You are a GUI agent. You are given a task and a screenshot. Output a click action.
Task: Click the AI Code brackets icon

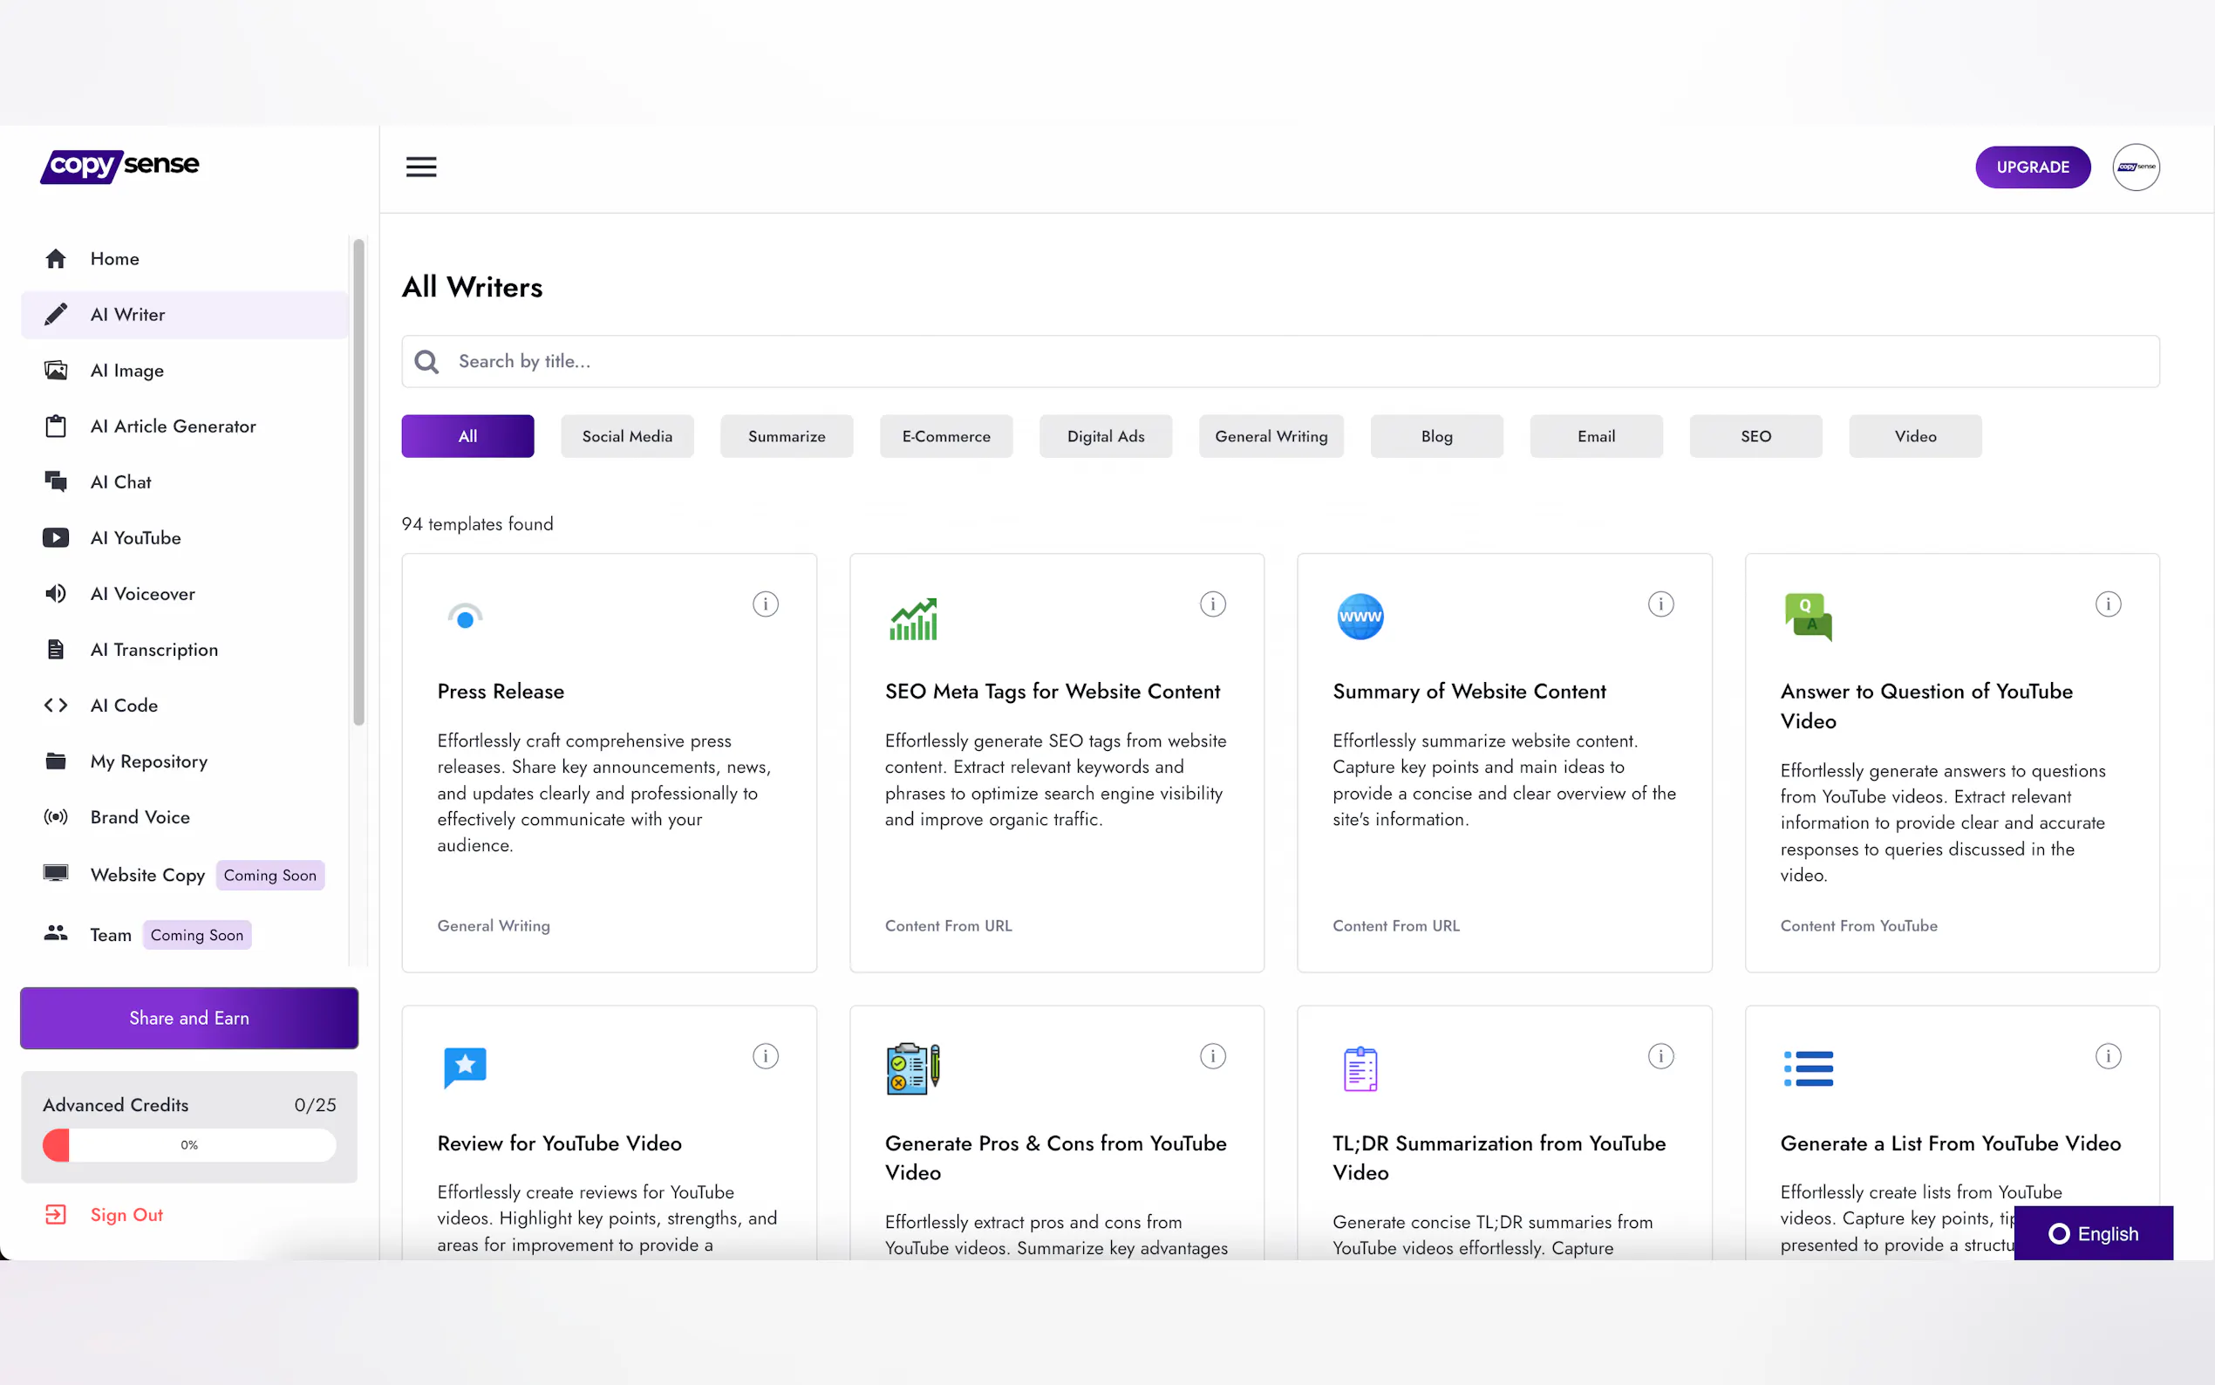(x=56, y=706)
